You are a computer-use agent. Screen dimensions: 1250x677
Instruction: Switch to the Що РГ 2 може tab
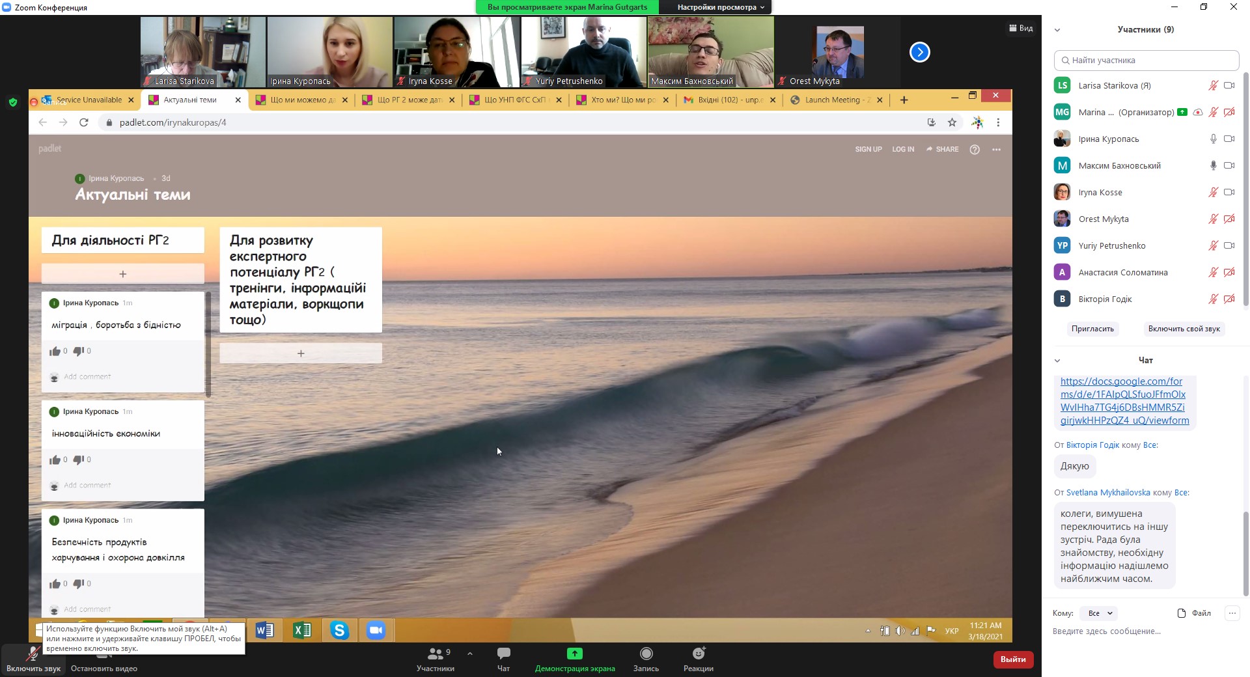(410, 100)
